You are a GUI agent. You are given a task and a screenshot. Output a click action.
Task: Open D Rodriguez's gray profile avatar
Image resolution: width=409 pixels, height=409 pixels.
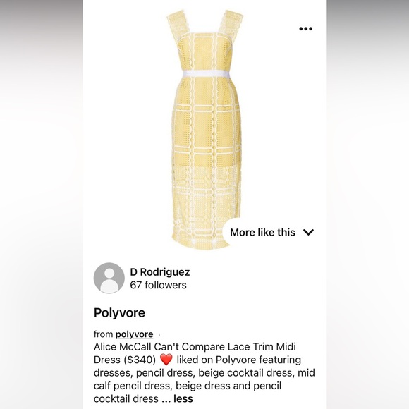coord(109,278)
